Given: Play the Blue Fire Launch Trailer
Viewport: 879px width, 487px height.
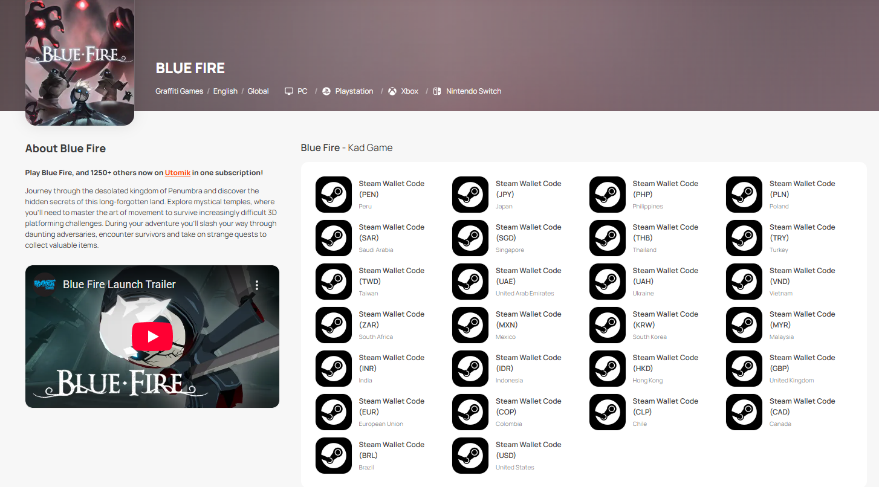Looking at the screenshot, I should (152, 337).
